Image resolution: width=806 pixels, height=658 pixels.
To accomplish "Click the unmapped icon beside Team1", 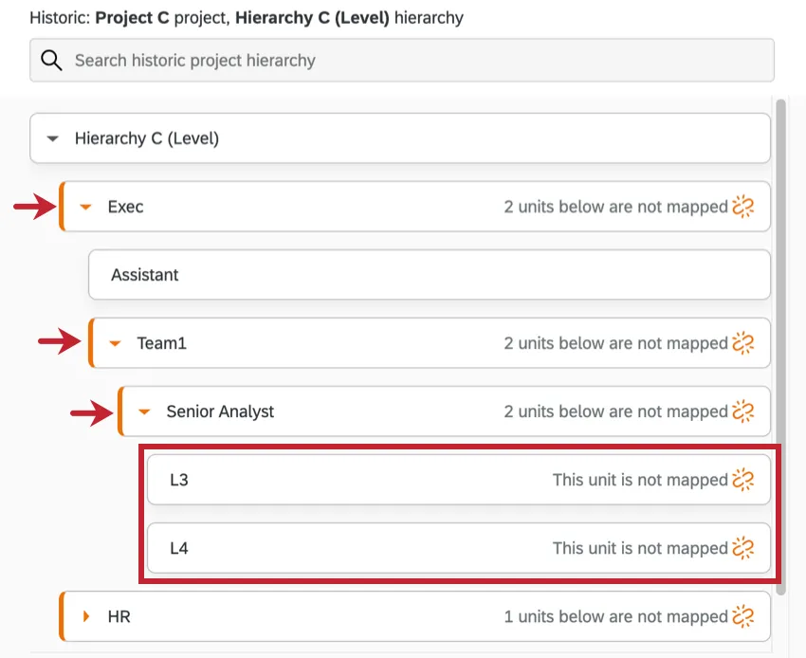I will [744, 343].
